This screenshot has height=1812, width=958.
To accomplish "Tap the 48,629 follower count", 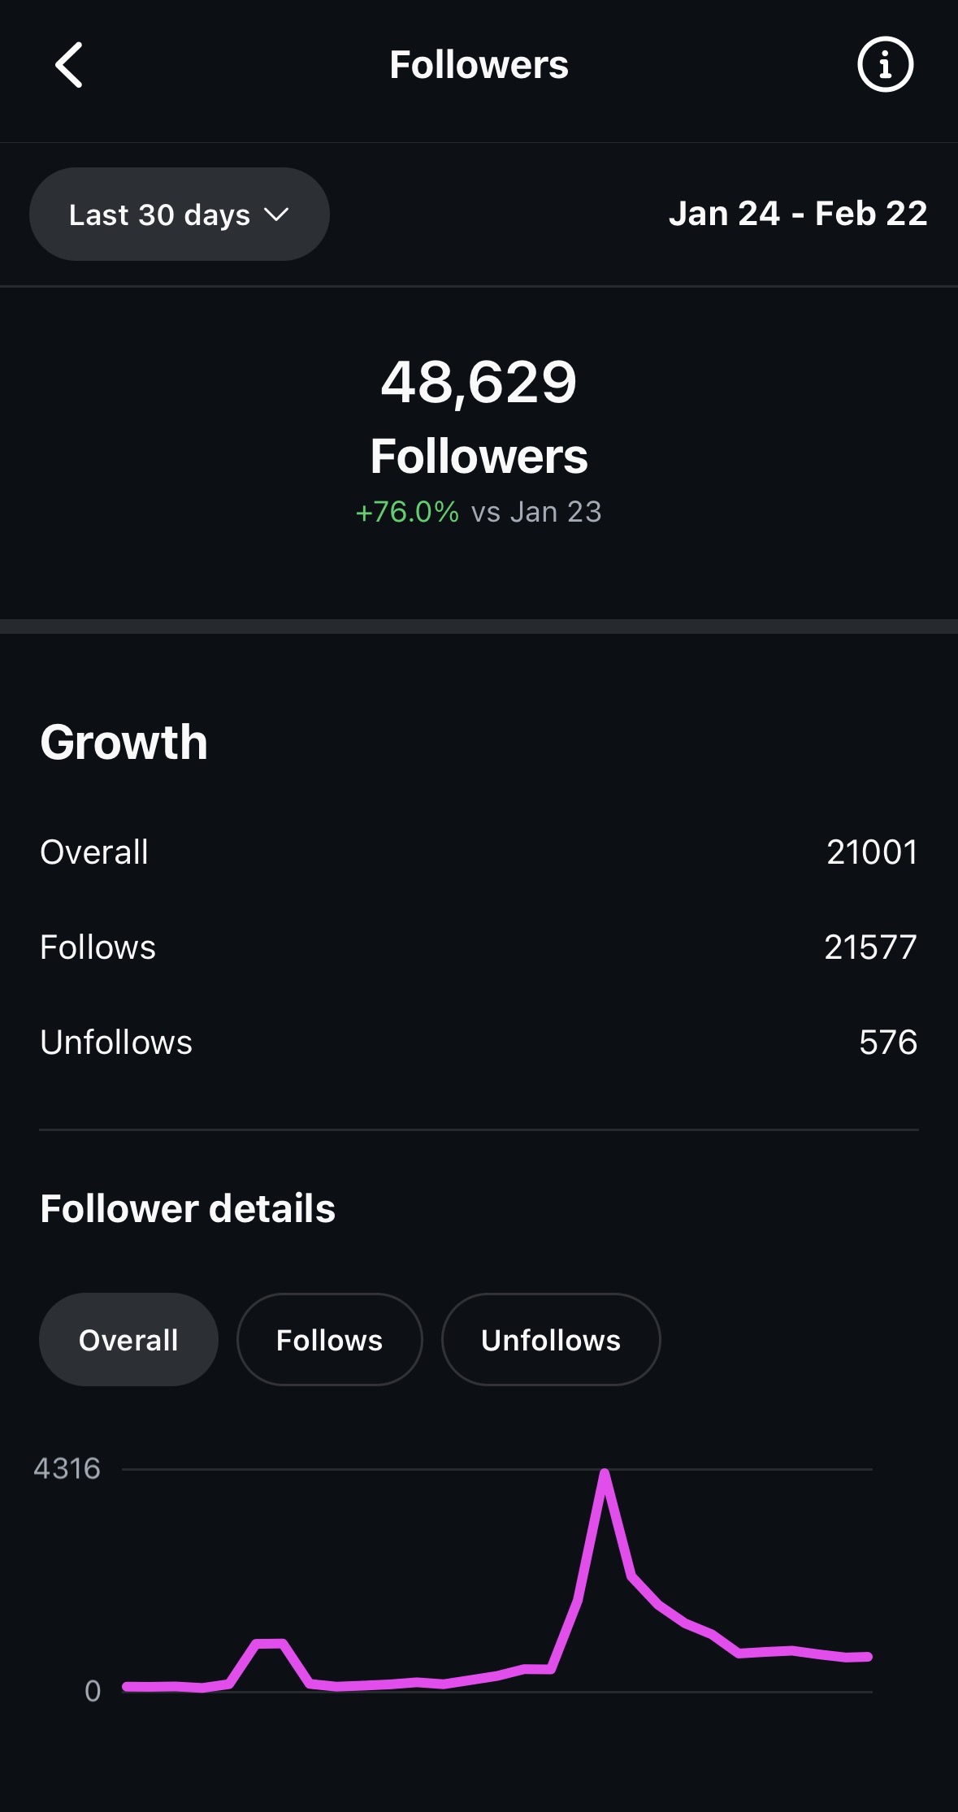I will pos(479,382).
